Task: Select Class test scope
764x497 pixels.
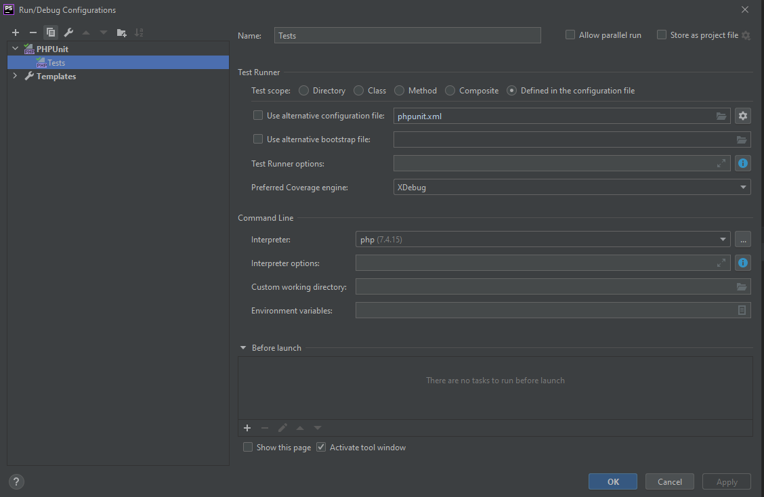Action: click(x=358, y=91)
